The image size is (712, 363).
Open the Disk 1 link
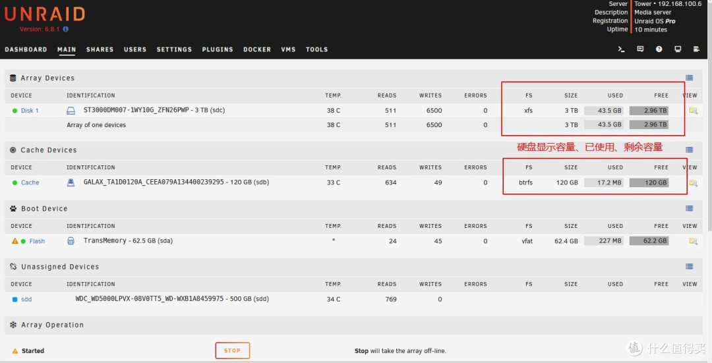[30, 111]
